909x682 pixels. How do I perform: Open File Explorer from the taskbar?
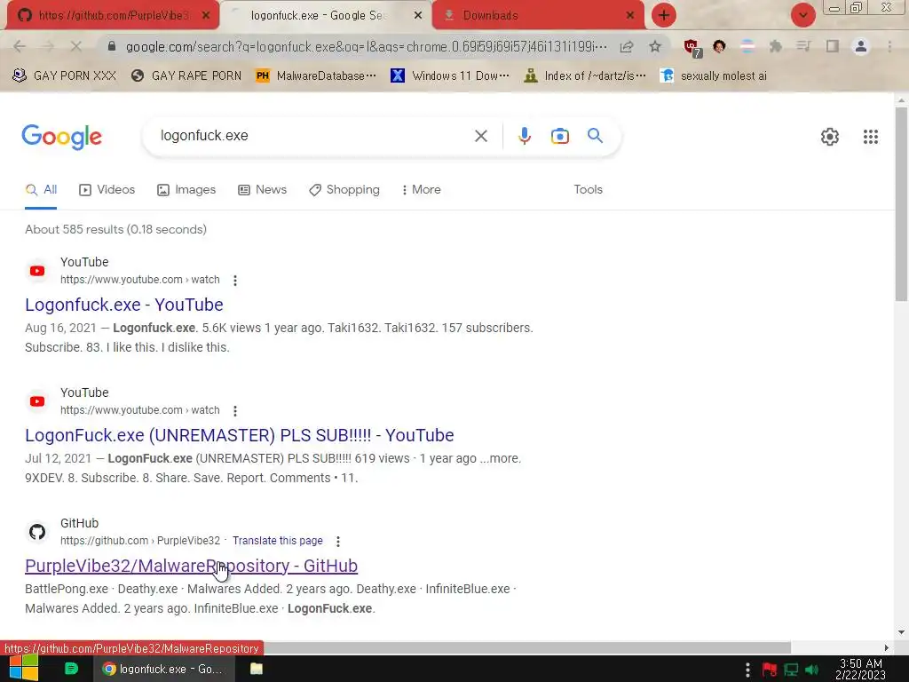click(257, 669)
